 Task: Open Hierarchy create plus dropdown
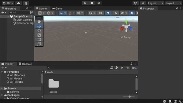pyautogui.click(x=4, y=12)
